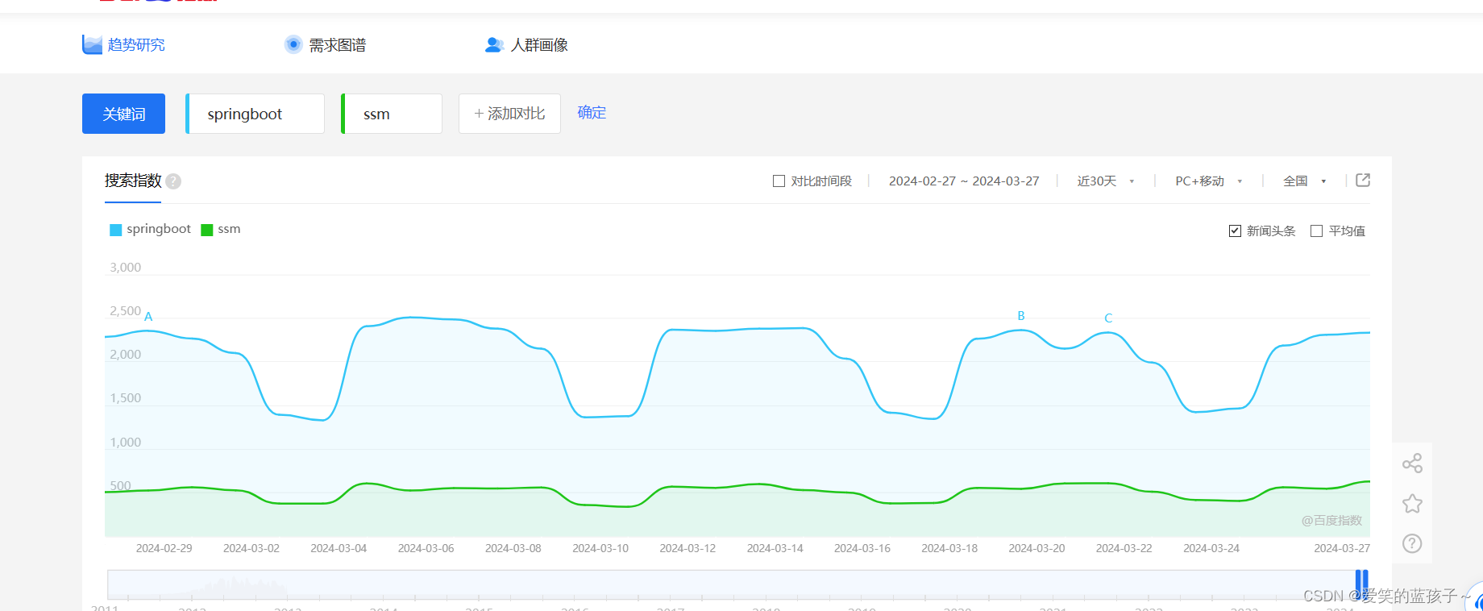The height and width of the screenshot is (611, 1483).
Task: Click the 2024-03-27 axis date label
Action: [x=1342, y=548]
